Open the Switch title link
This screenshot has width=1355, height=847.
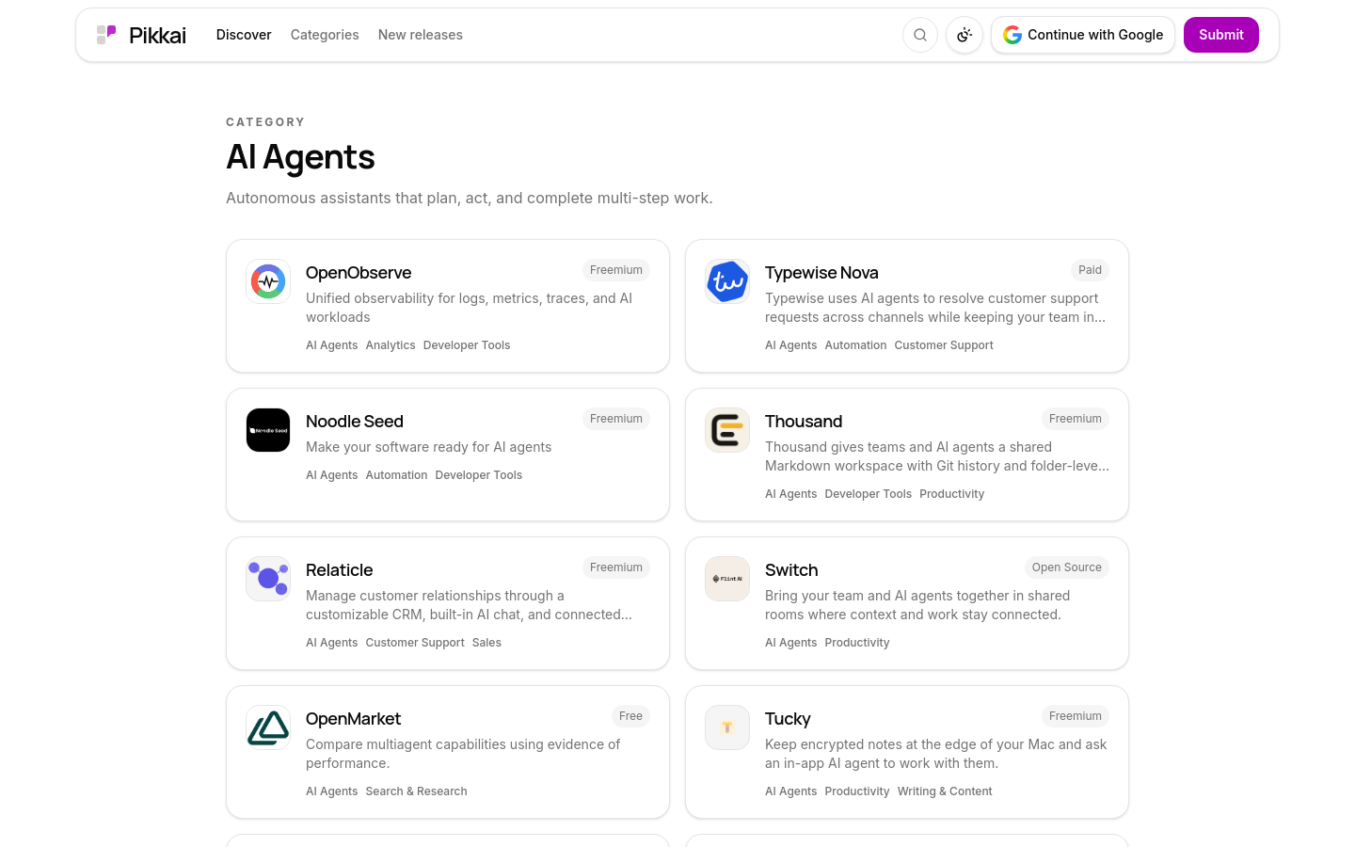click(x=791, y=570)
